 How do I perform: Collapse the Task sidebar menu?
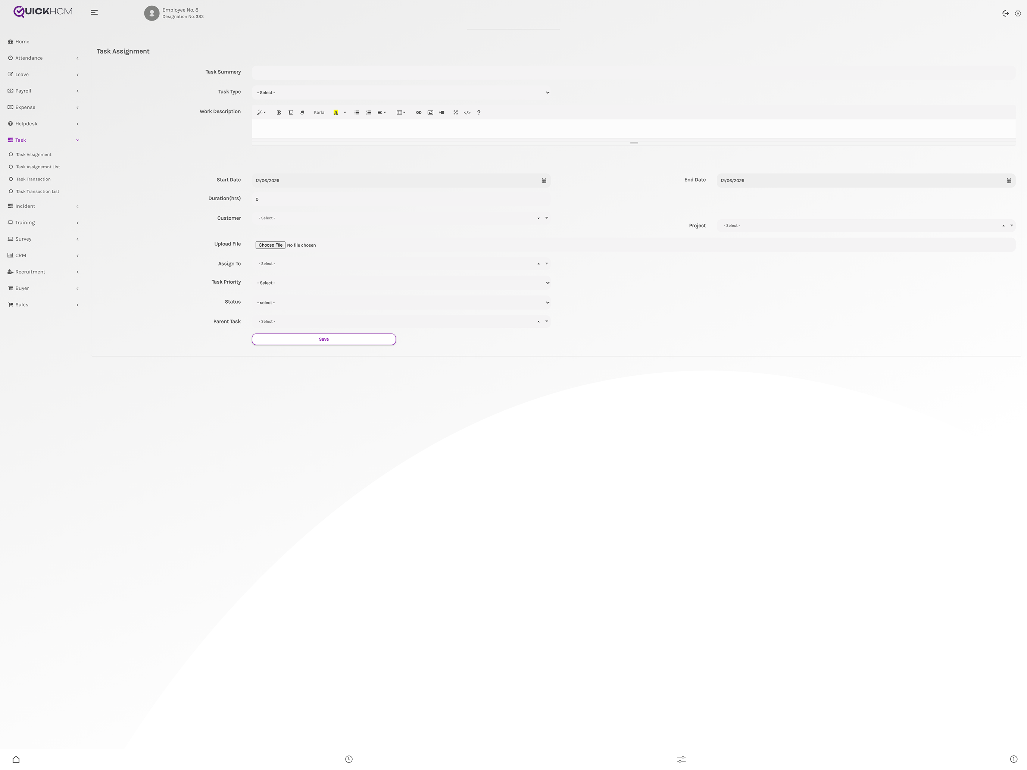point(43,140)
